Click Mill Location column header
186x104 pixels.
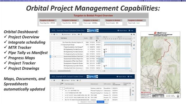(107, 84)
